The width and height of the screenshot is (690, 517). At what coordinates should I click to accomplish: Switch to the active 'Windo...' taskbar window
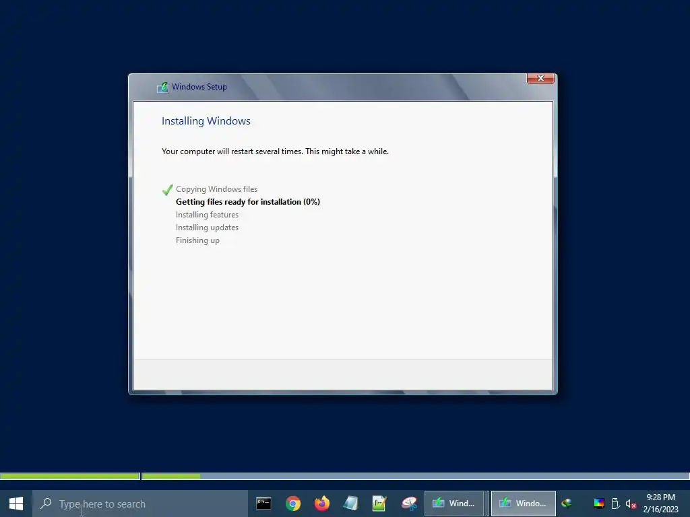523,504
